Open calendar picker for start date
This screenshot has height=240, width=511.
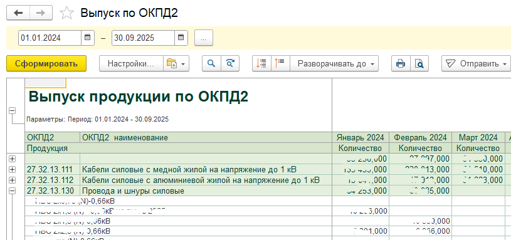coord(87,38)
